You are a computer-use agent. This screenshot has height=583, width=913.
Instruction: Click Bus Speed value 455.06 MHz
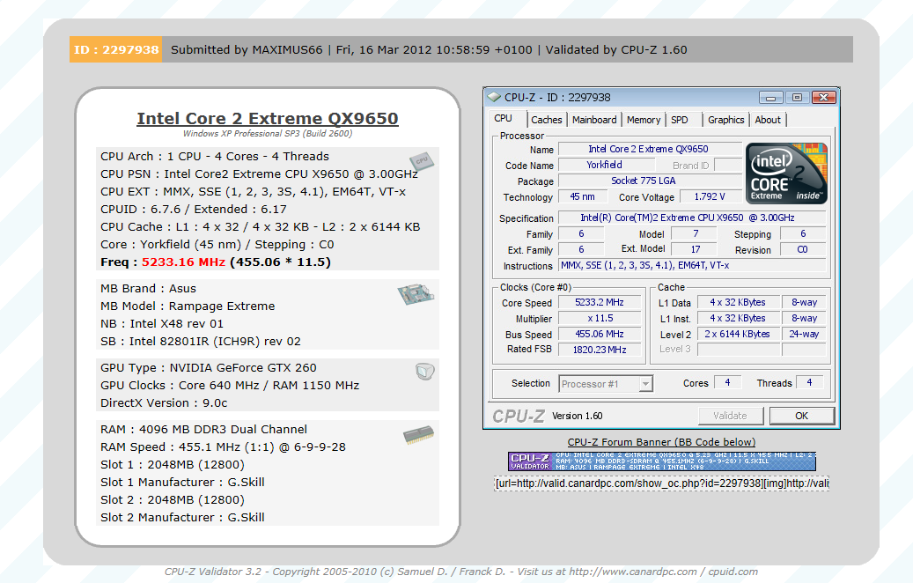coord(600,334)
